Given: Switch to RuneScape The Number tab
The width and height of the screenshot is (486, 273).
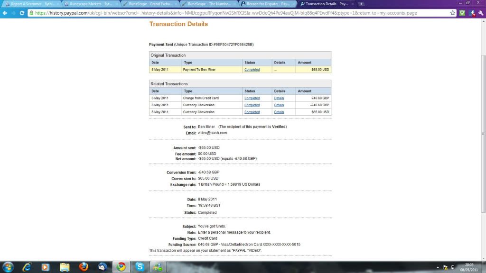Looking at the screenshot, I should [209, 4].
